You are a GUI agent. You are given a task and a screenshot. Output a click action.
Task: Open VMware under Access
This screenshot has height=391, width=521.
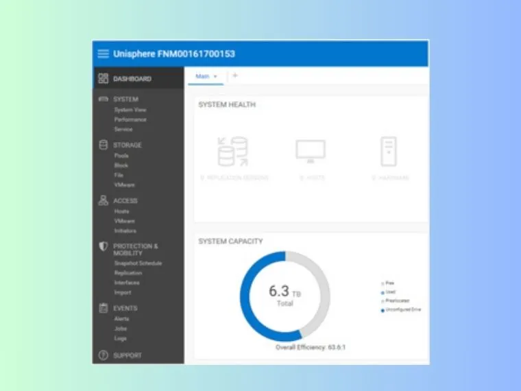[x=124, y=221]
